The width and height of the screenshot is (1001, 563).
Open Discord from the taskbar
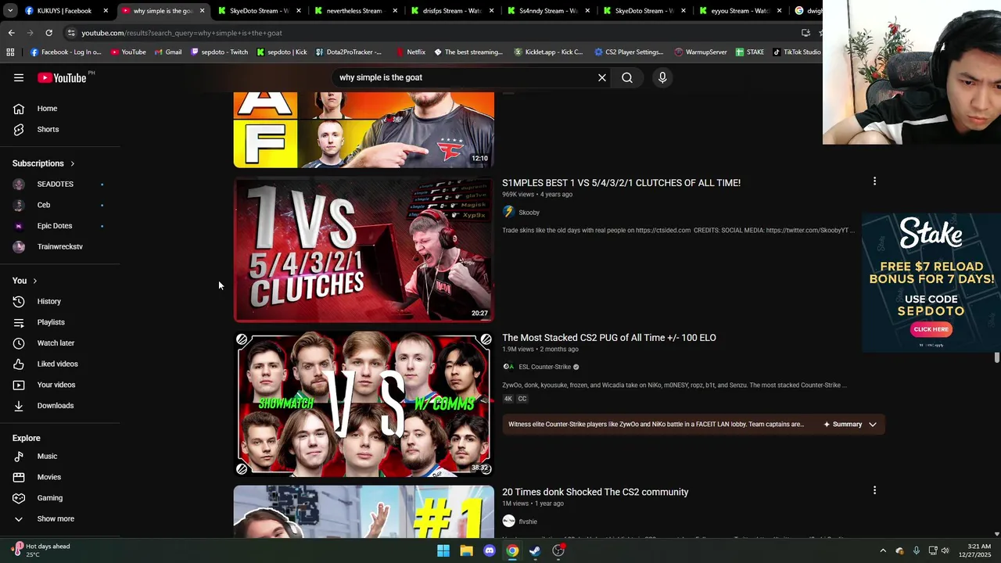point(490,550)
